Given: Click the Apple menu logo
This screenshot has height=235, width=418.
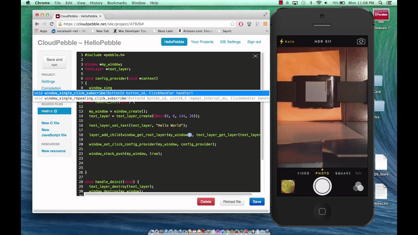Looking at the screenshot, I should (x=28, y=3).
